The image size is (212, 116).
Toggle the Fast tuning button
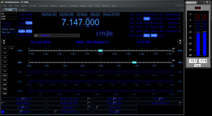tap(147, 19)
